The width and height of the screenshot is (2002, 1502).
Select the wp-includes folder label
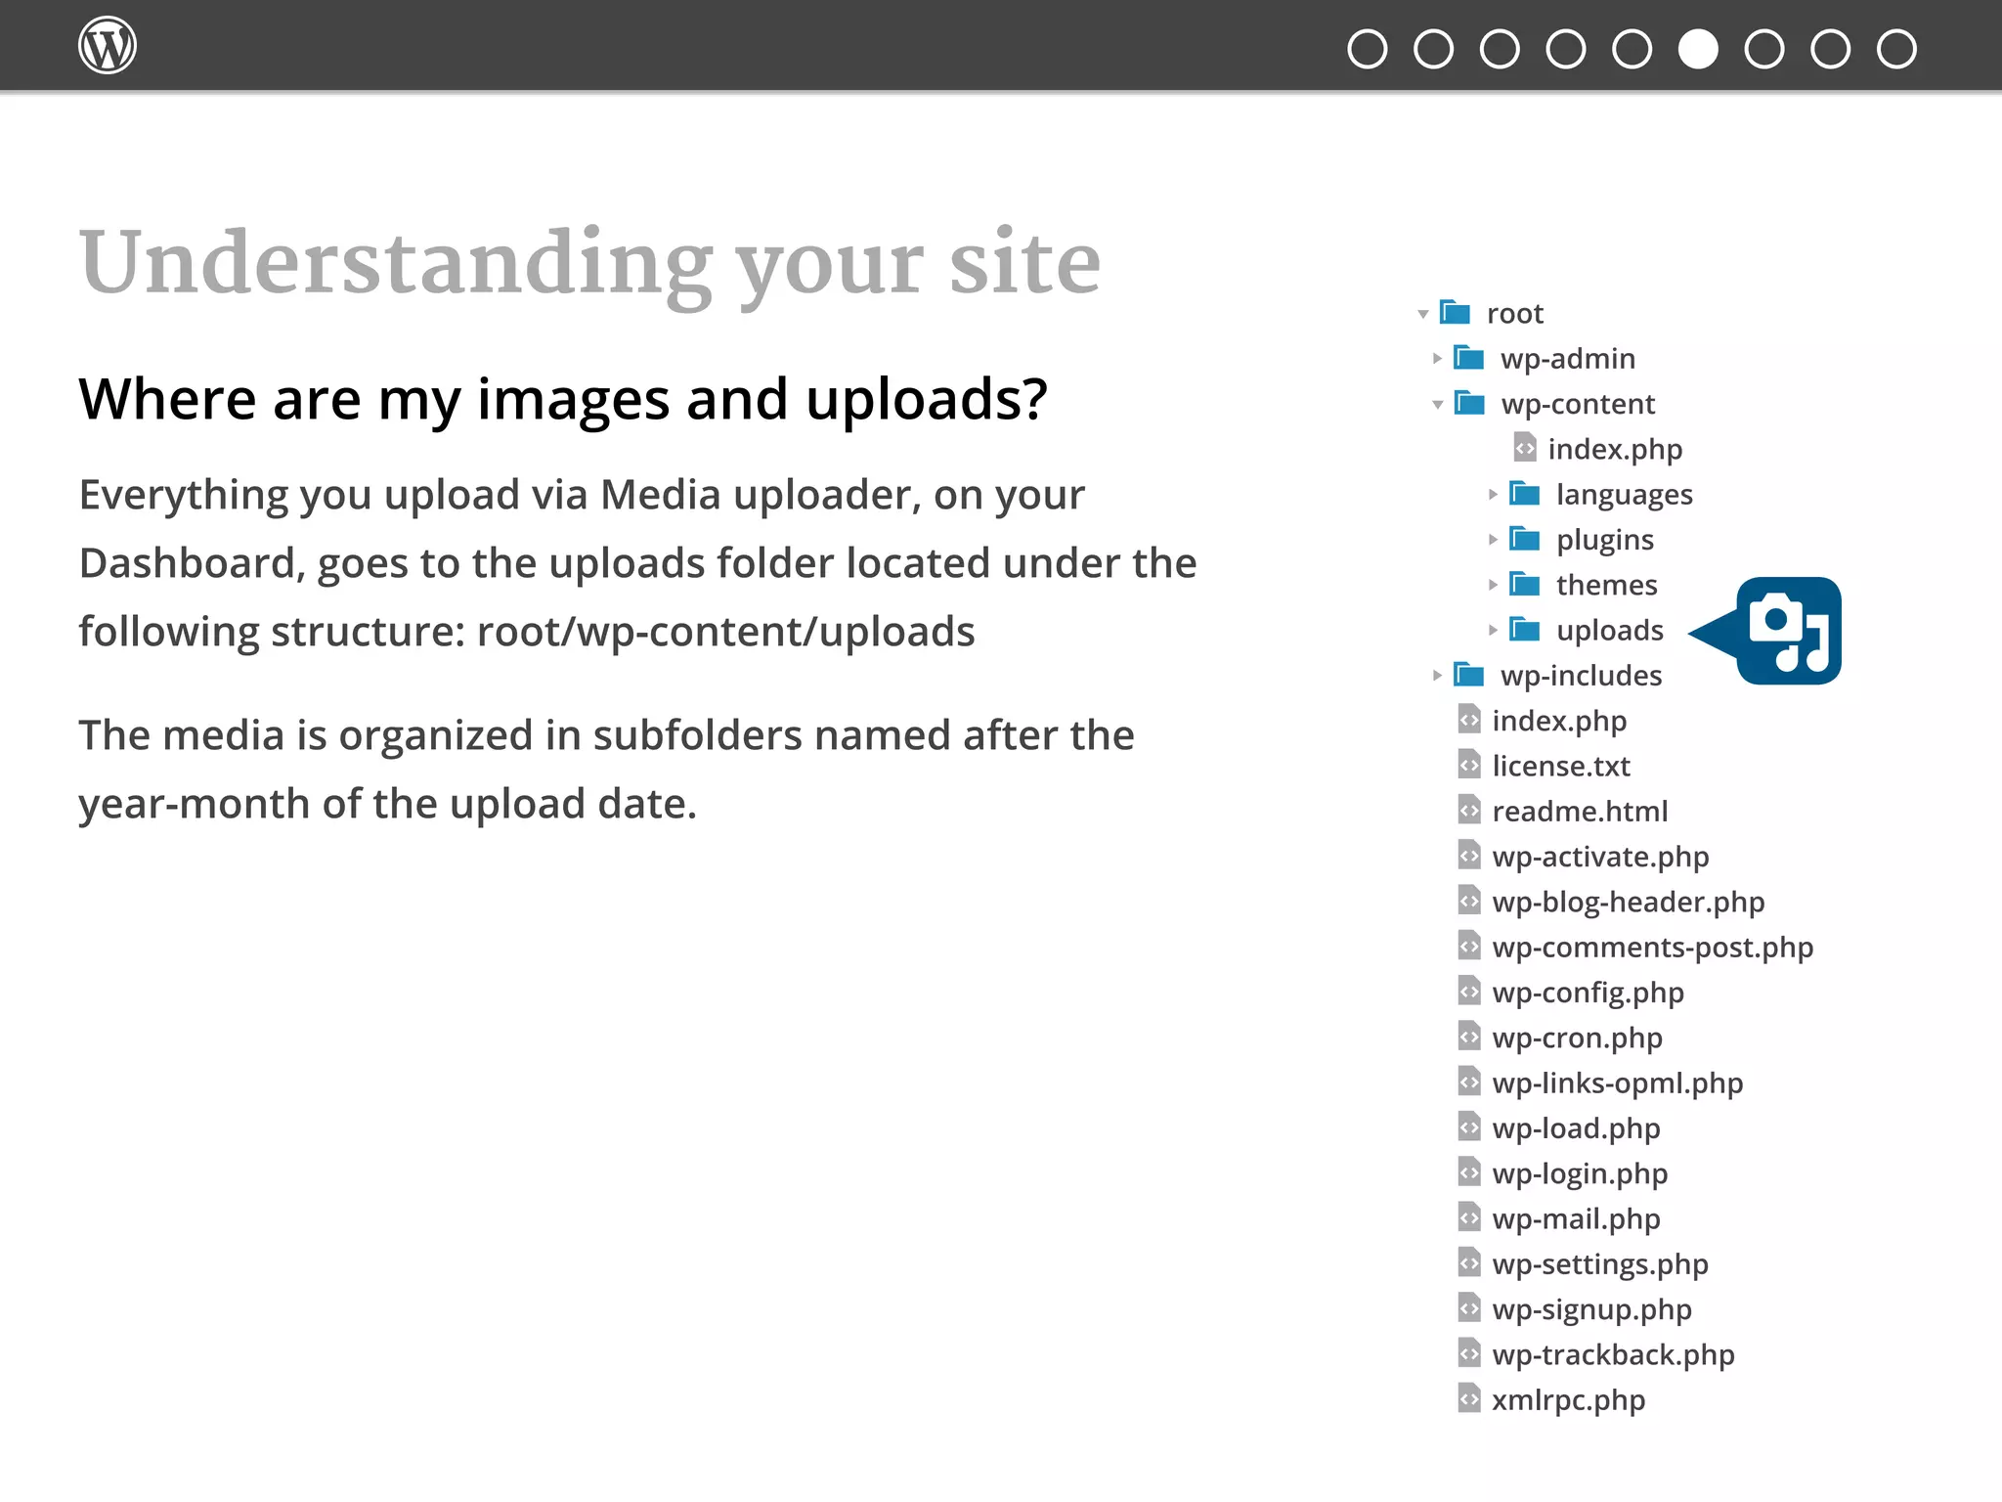[1582, 676]
